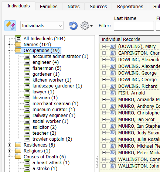Click the person icon for WALLINGTON, John
This screenshot has width=160, height=172.
[x=113, y=166]
